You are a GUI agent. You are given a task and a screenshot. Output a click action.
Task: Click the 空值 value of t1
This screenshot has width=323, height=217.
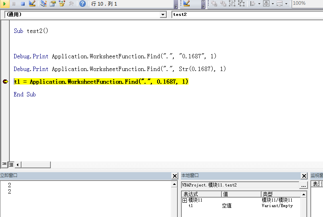click(227, 205)
